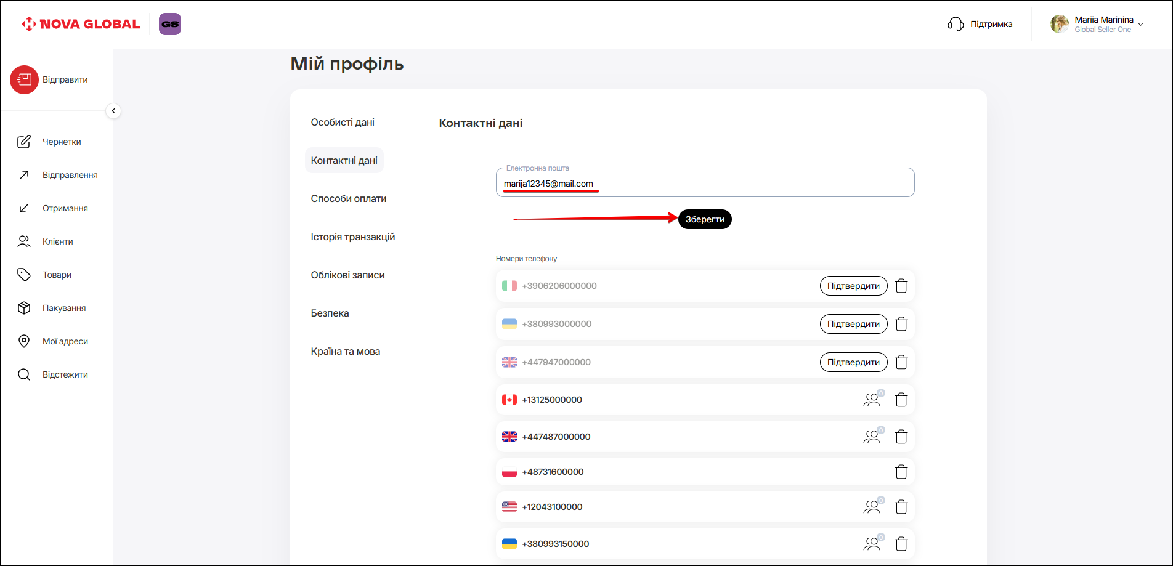Screen dimensions: 1173x566
Task: Click the red Відправити send icon
Action: pyautogui.click(x=24, y=79)
